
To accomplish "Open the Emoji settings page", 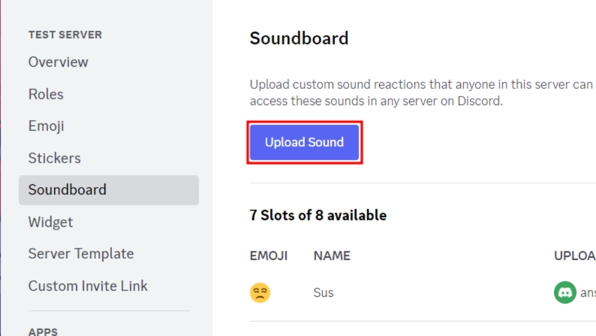I will 45,126.
